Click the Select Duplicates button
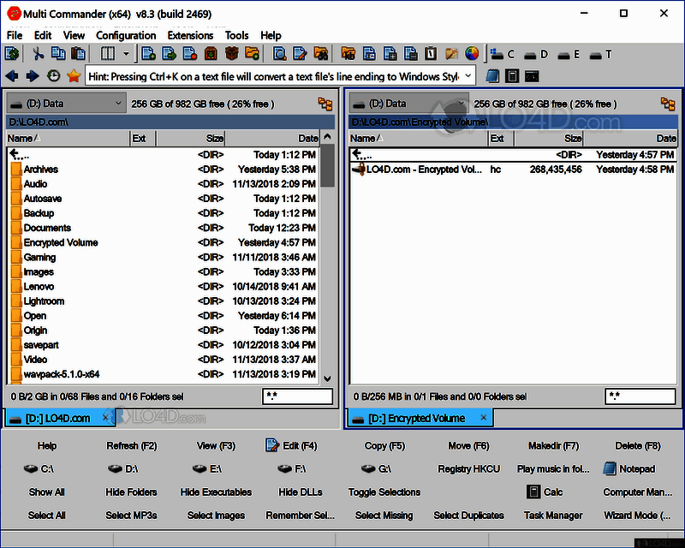This screenshot has width=685, height=548. [x=469, y=515]
